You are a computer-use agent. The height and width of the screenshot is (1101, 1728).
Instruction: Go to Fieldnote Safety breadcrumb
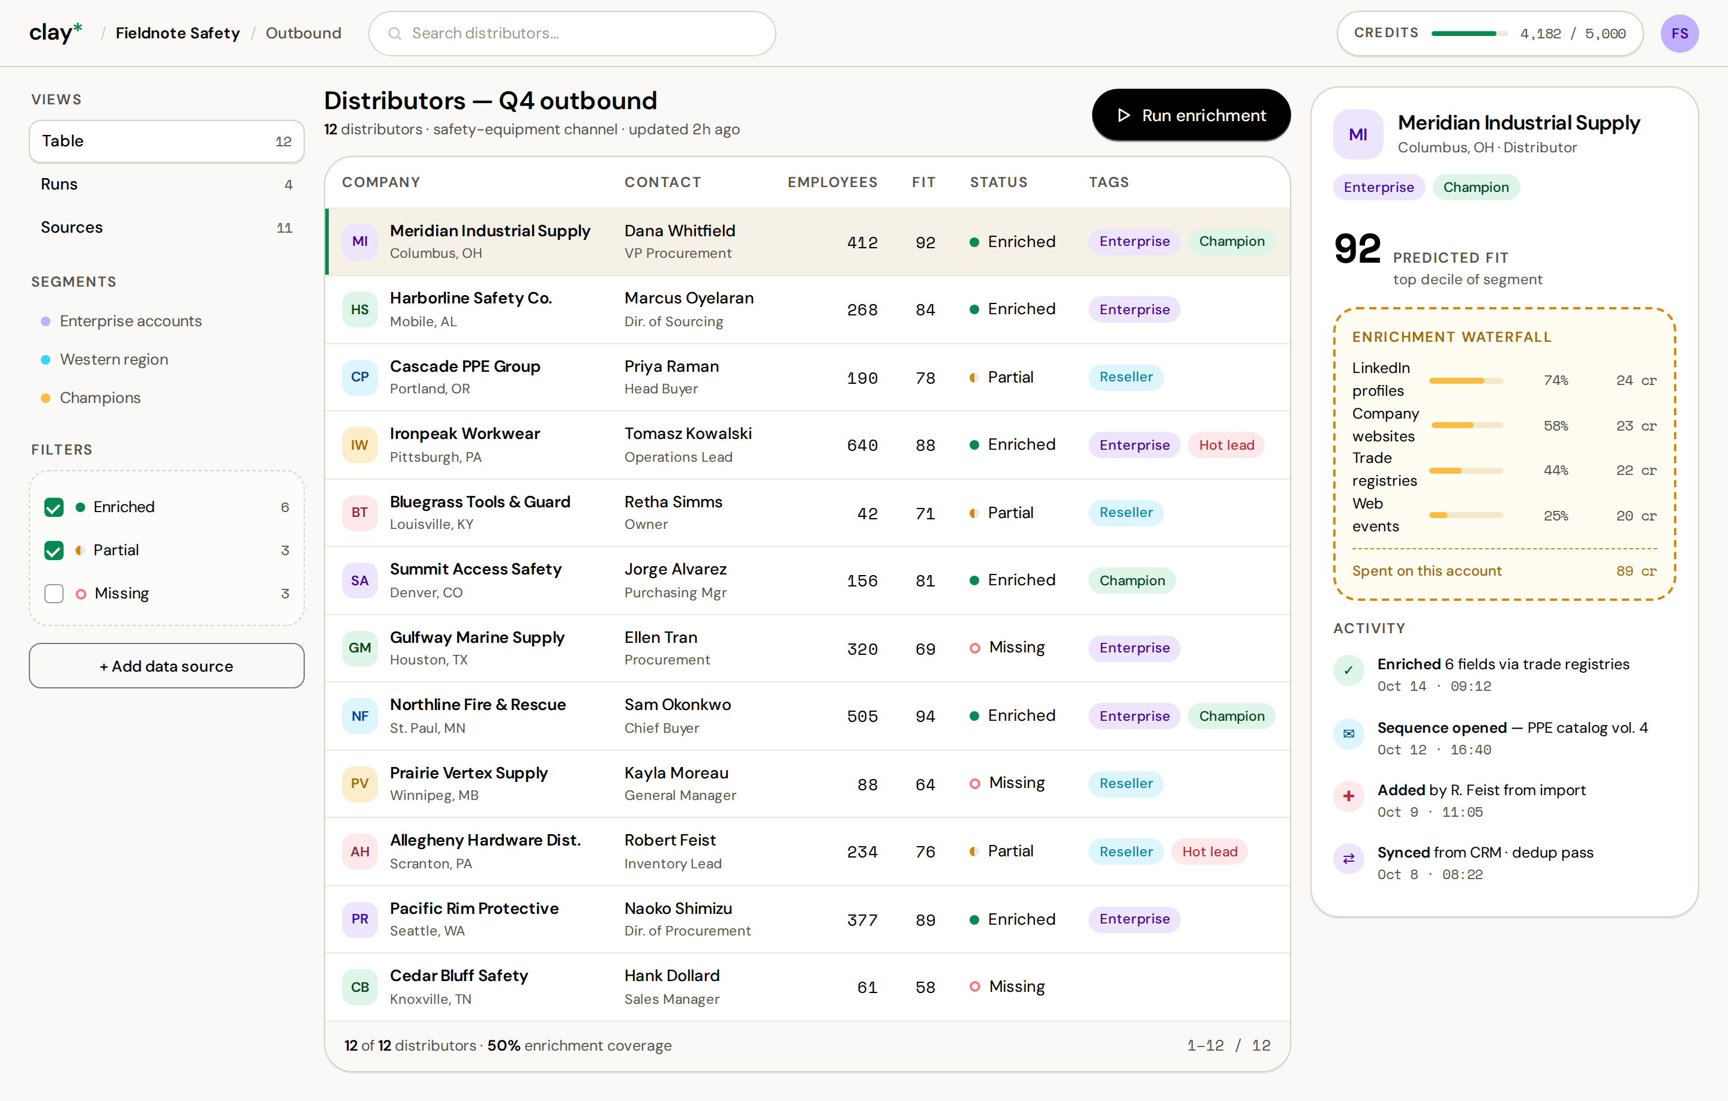coord(177,33)
